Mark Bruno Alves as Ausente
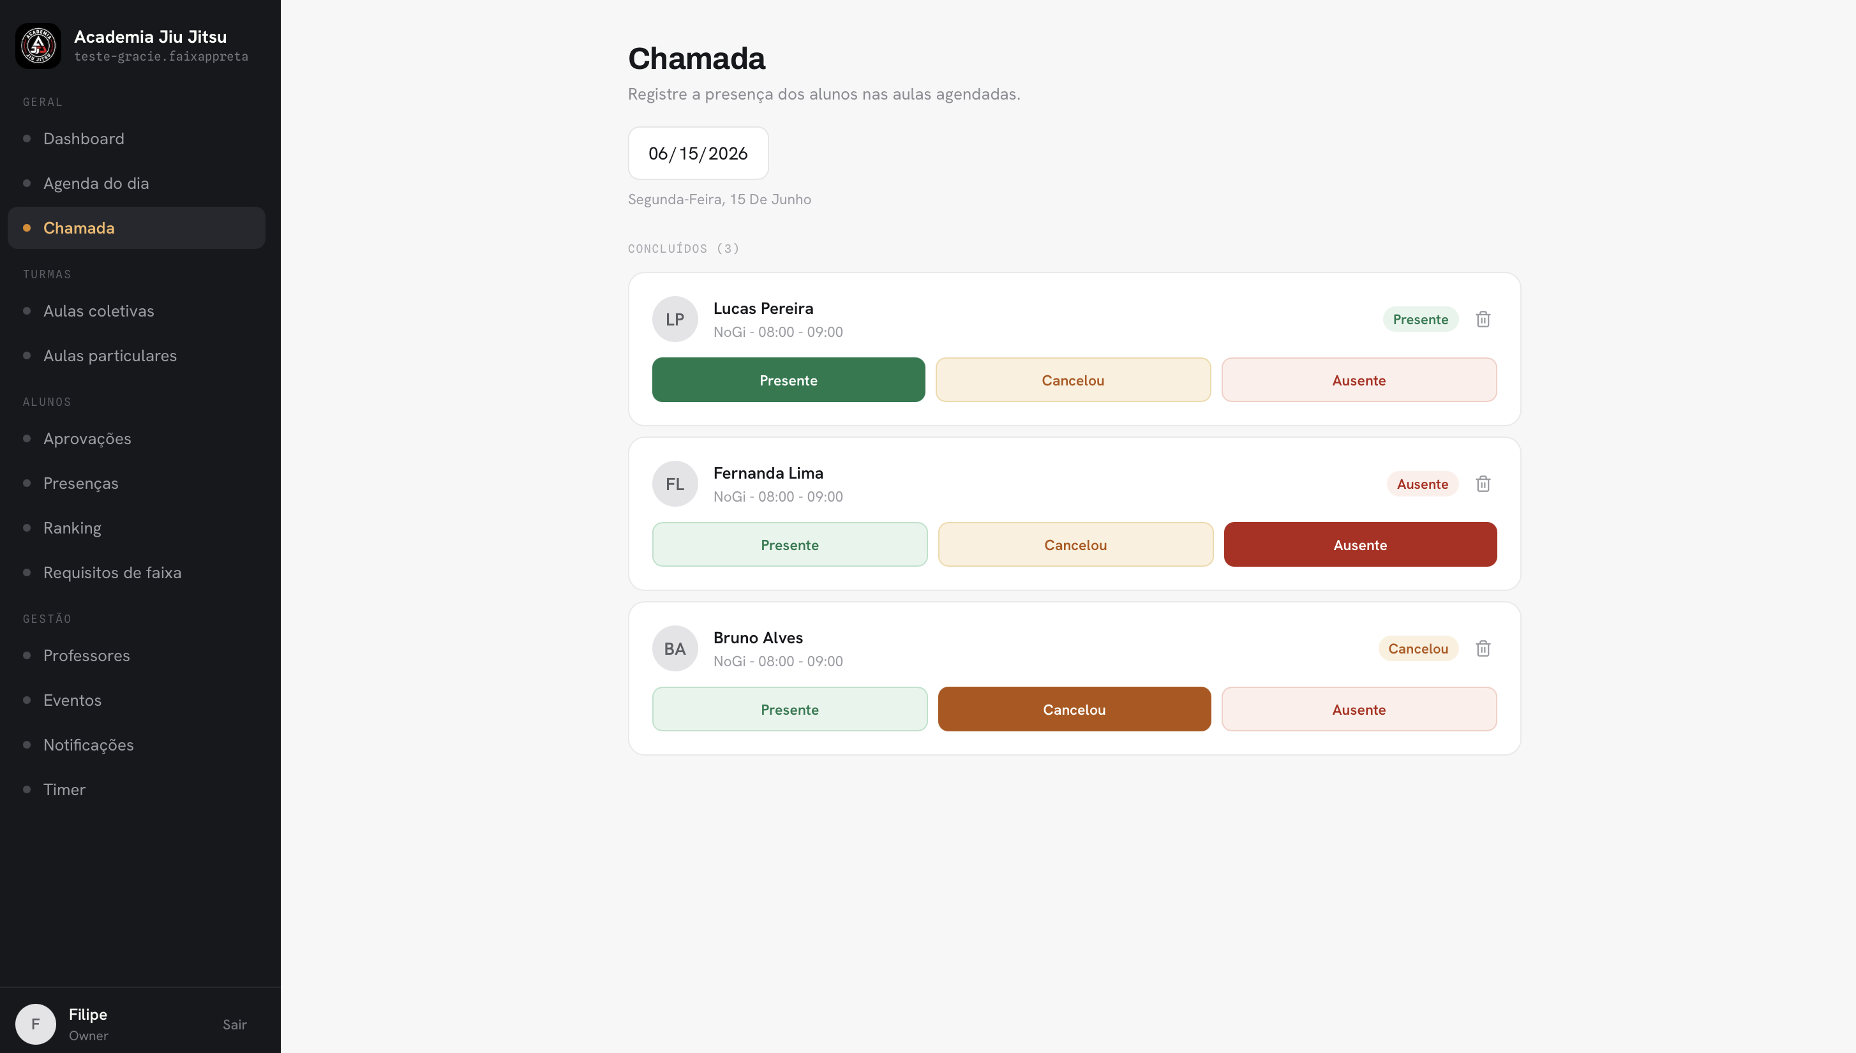This screenshot has width=1856, height=1053. pos(1359,710)
